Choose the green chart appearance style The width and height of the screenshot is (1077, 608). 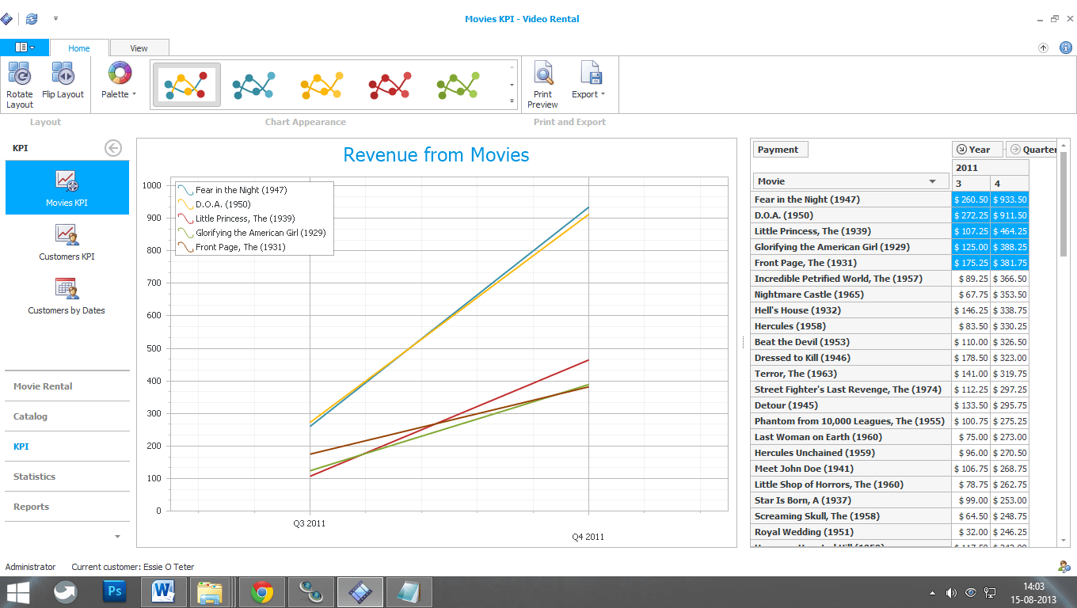[x=459, y=85]
